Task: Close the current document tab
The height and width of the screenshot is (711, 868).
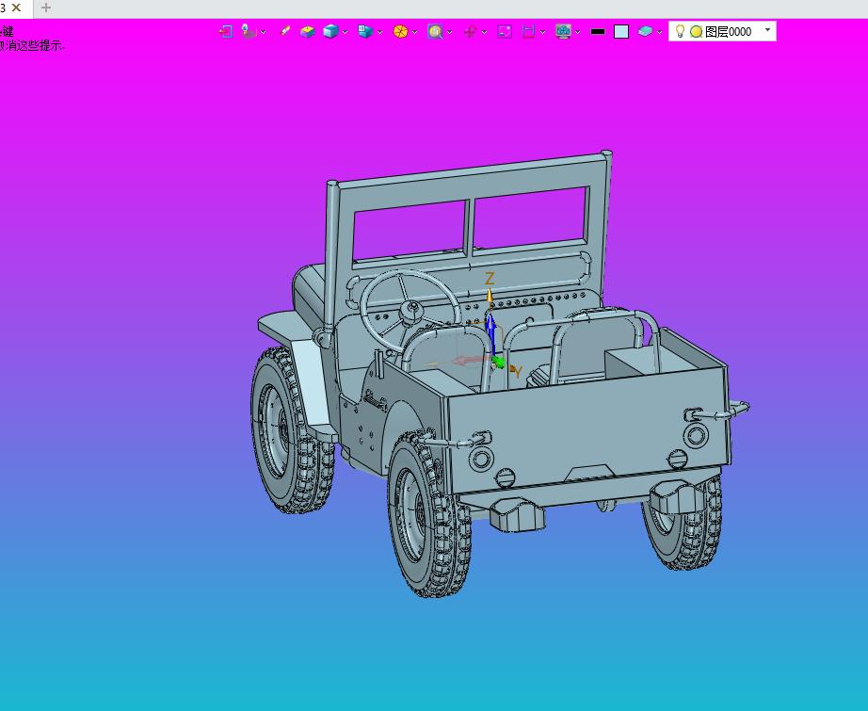Action: pyautogui.click(x=16, y=8)
